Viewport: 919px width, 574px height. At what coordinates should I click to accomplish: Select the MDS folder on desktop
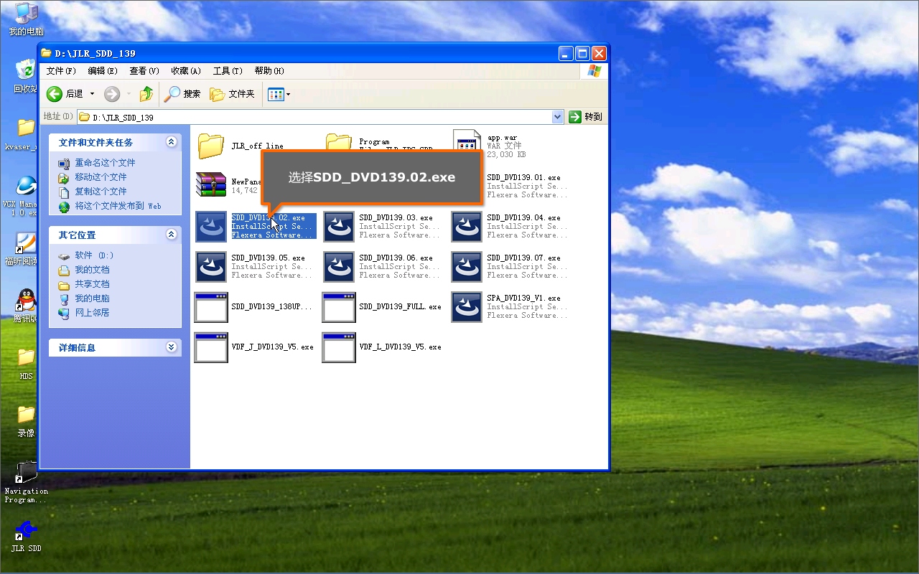pos(26,357)
